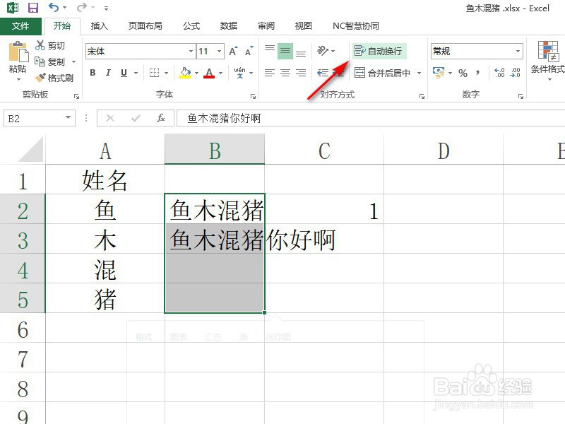The width and height of the screenshot is (565, 424).
Task: Open the 宋体 font name dropdown
Action: [x=189, y=49]
